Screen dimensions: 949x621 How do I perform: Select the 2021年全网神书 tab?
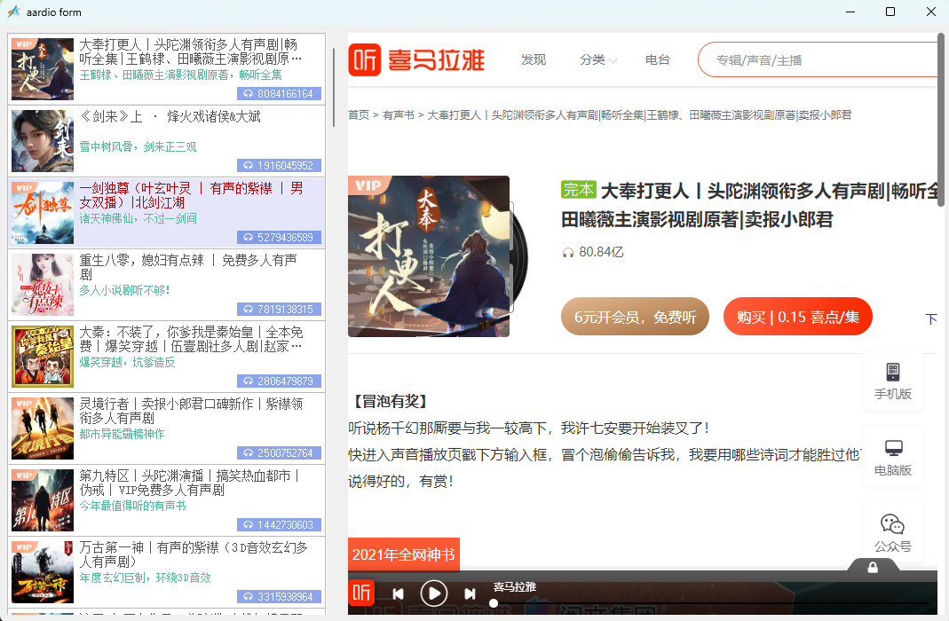pyautogui.click(x=404, y=554)
